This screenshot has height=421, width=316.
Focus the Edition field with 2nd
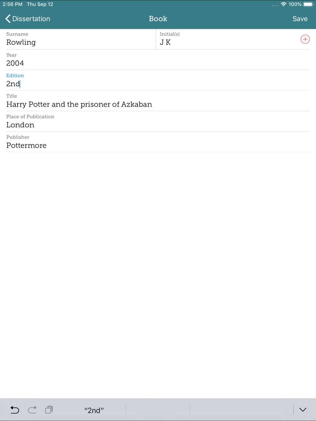157,84
